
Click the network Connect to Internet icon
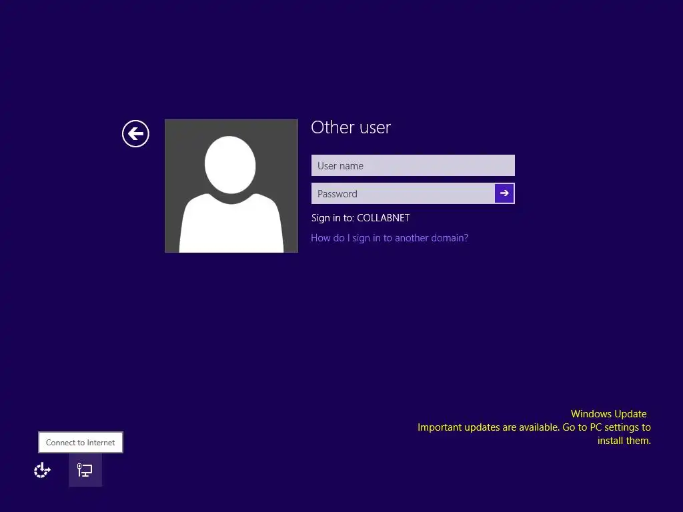coord(85,470)
